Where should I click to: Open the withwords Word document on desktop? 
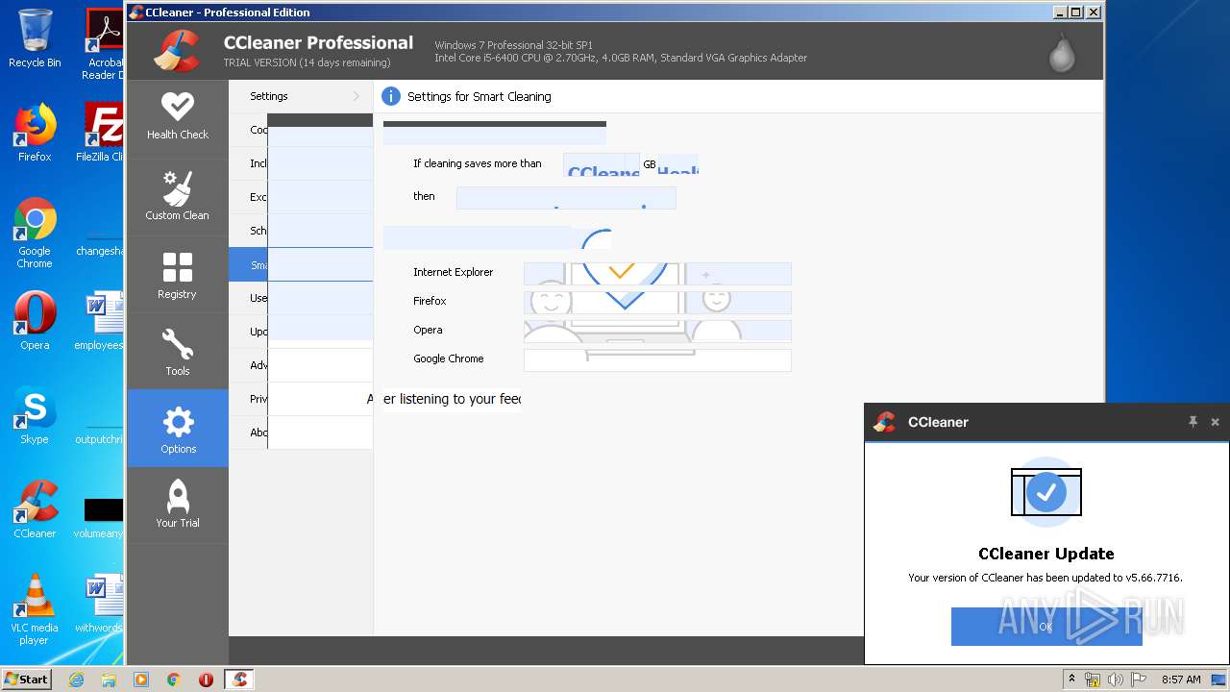[100, 604]
